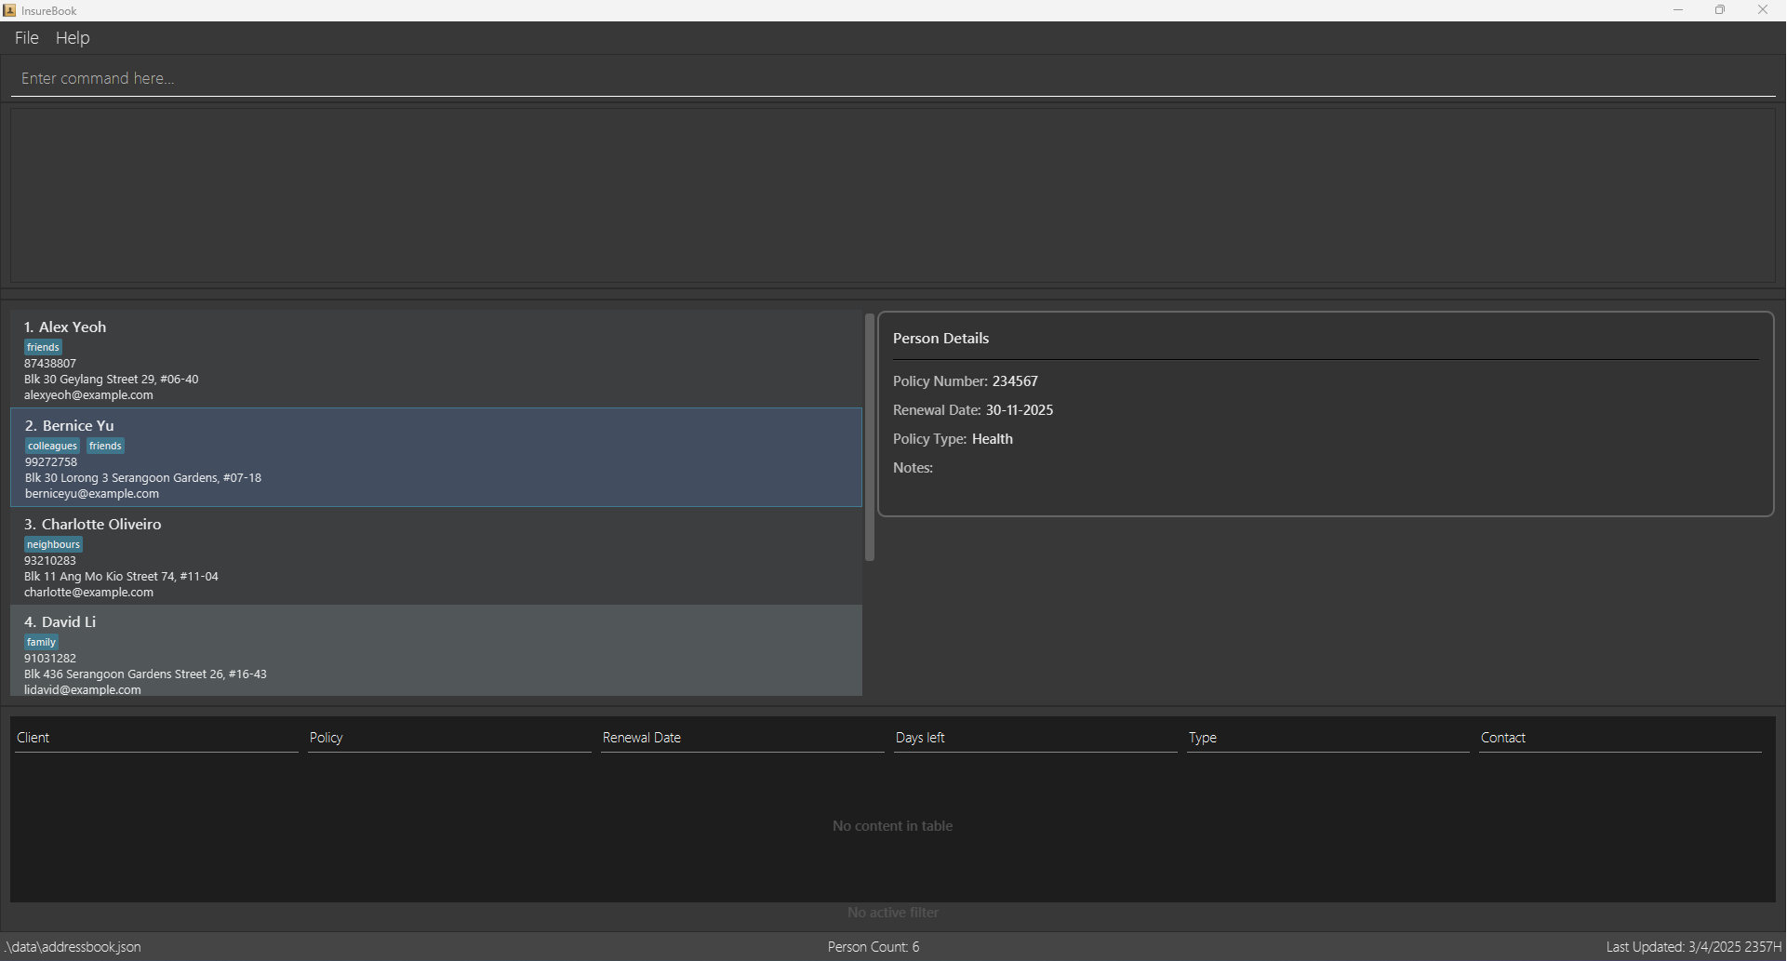Click the Last Updated timestamp in status bar
Screen dimensions: 1787x961
click(1694, 947)
